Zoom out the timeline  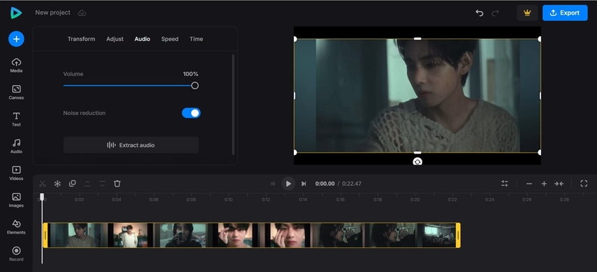coord(529,183)
